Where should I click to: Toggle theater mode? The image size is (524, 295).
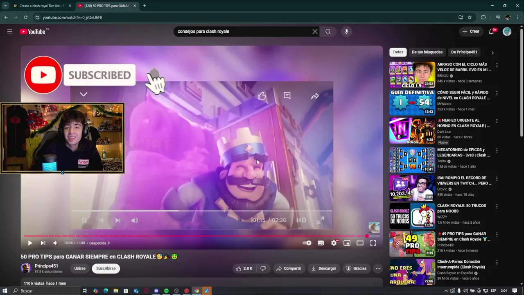point(360,243)
